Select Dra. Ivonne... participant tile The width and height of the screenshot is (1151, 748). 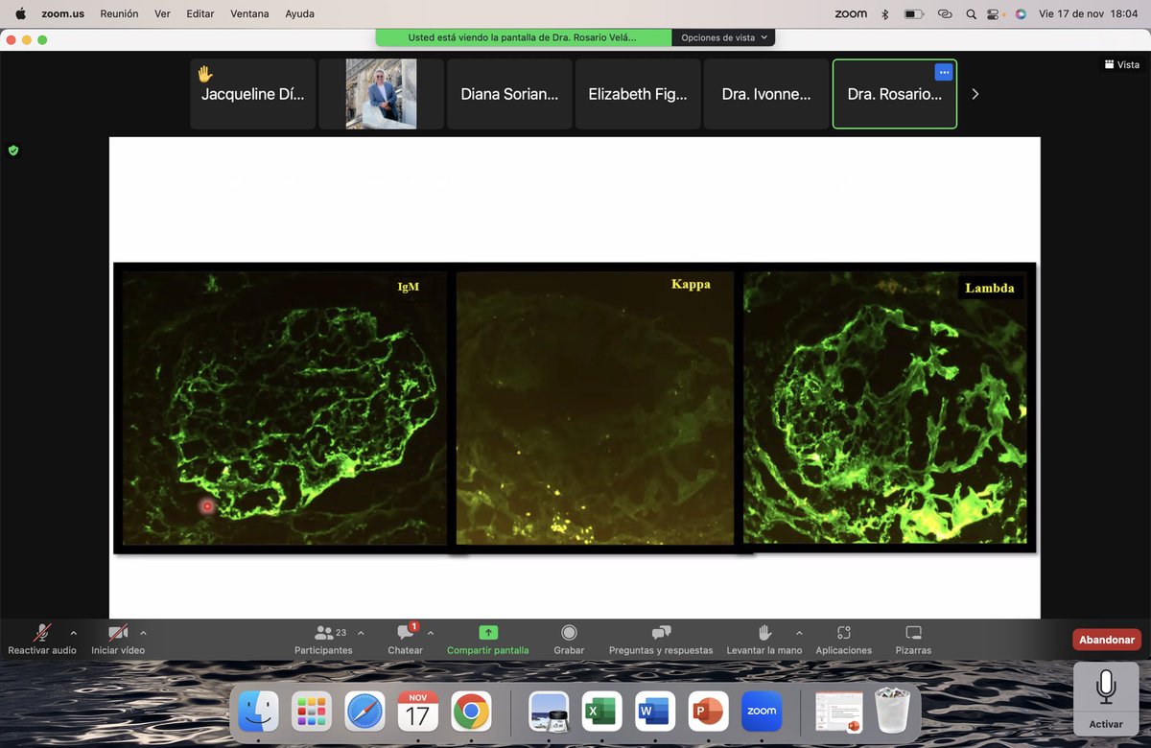point(766,94)
